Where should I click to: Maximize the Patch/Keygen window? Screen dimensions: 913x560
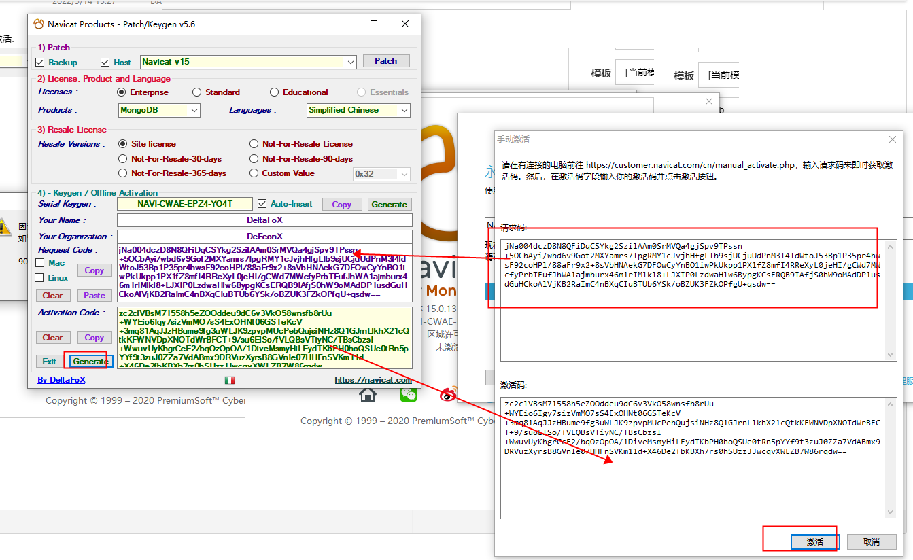point(374,24)
